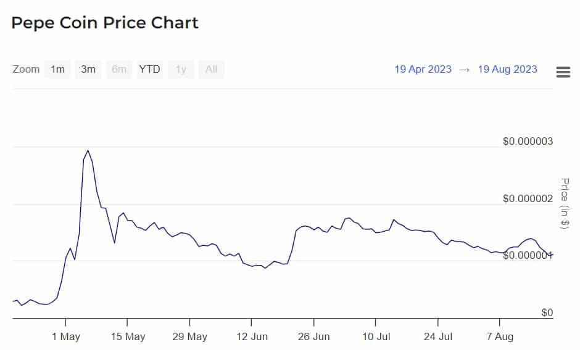Click the 15 May x-axis label

pyautogui.click(x=126, y=336)
